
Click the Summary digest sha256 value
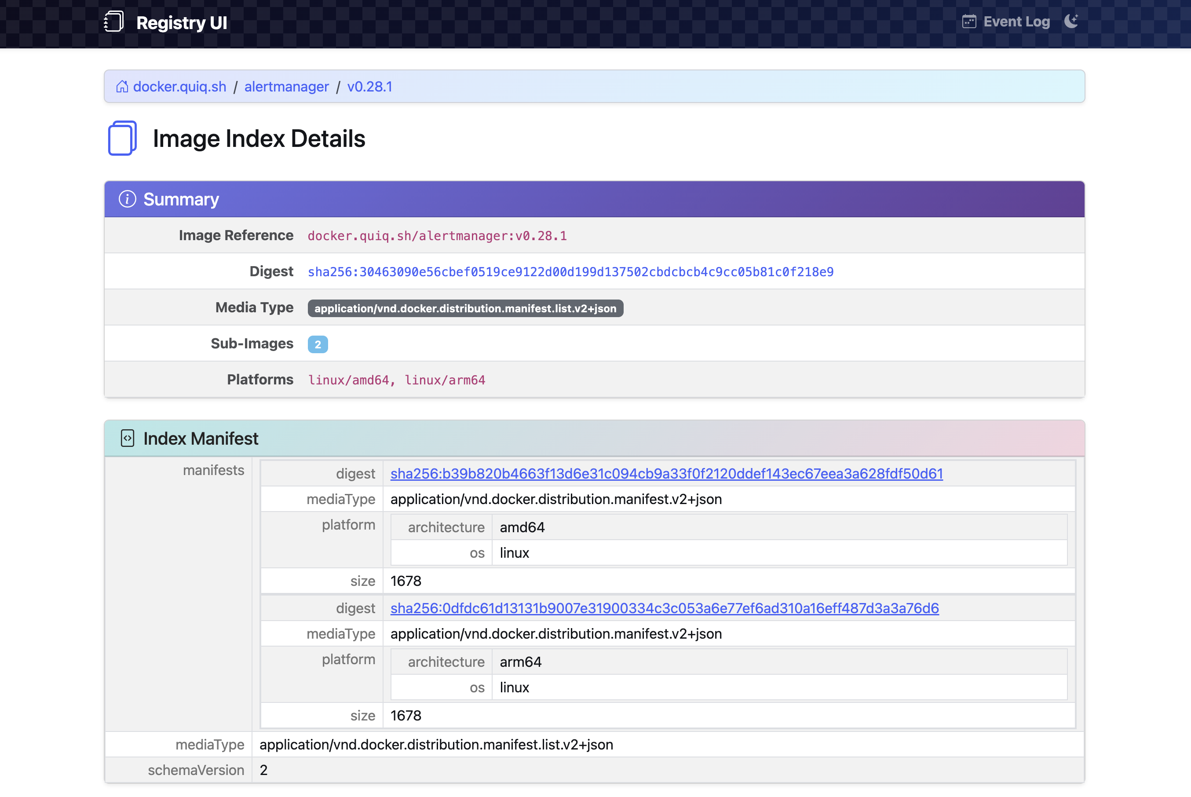(x=570, y=272)
